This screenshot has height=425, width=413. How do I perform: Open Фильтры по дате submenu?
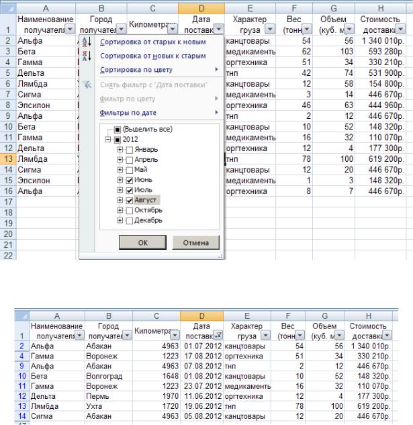pyautogui.click(x=158, y=113)
